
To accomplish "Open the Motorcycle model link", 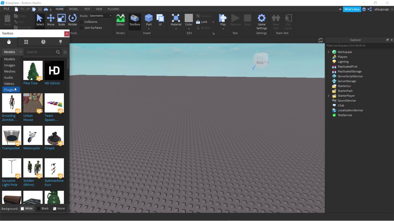I will point(32,148).
